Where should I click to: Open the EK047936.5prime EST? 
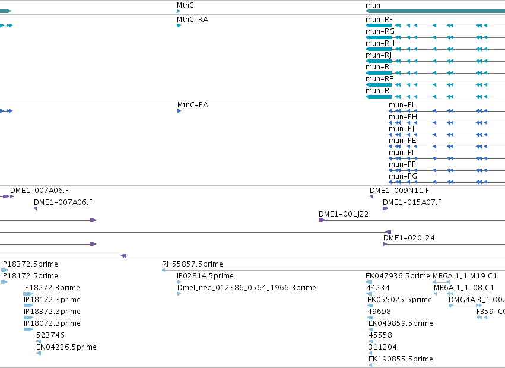398,276
